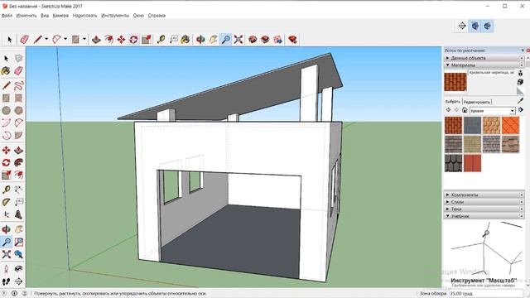The height and width of the screenshot is (298, 530).
Task: Open the Line tool dropdown arrow
Action: [46, 39]
